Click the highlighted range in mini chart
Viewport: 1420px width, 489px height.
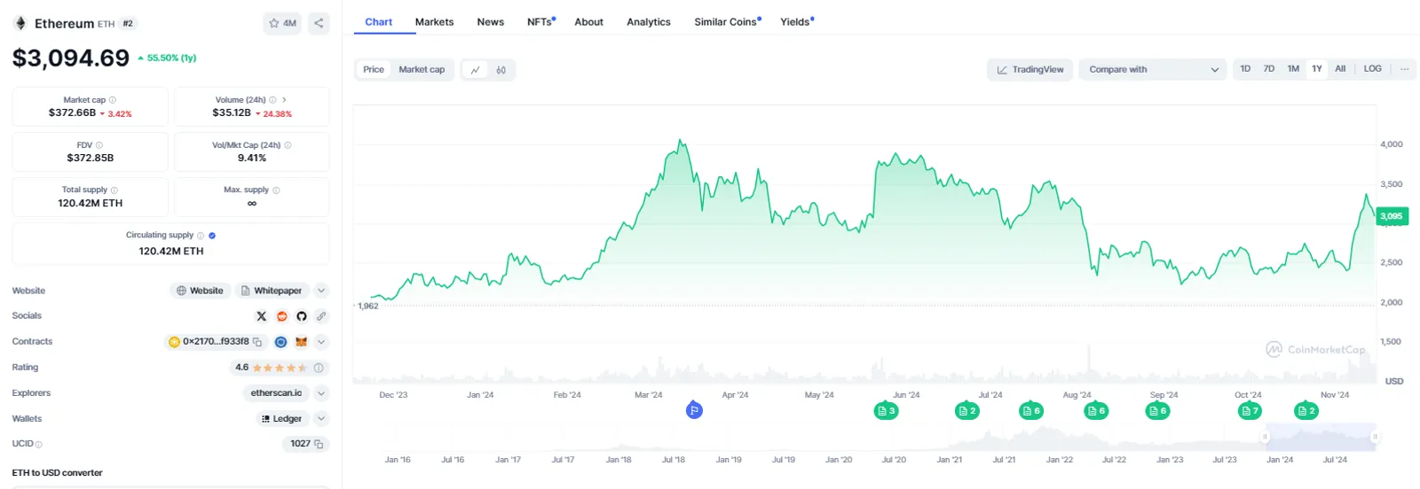pyautogui.click(x=1320, y=437)
